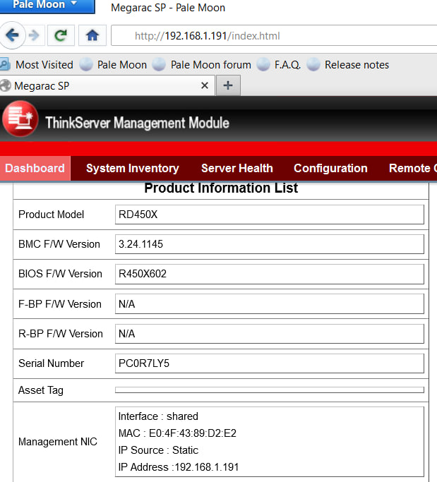
Task: Open the Pale Moon application menu dropdown
Action: point(47,6)
